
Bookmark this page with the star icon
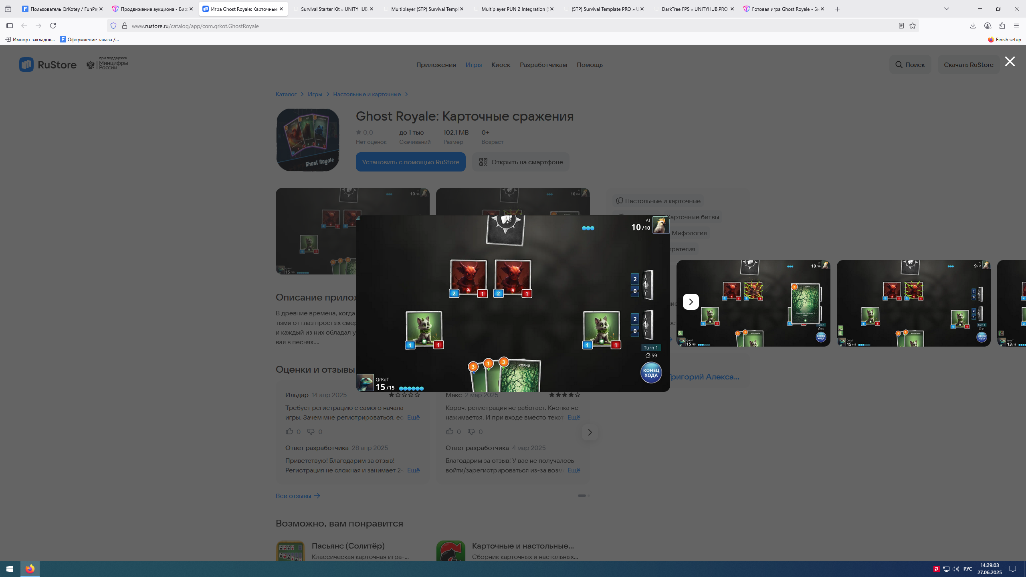pos(913,26)
